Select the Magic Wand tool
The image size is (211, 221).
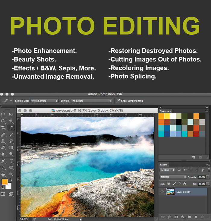click(11, 121)
